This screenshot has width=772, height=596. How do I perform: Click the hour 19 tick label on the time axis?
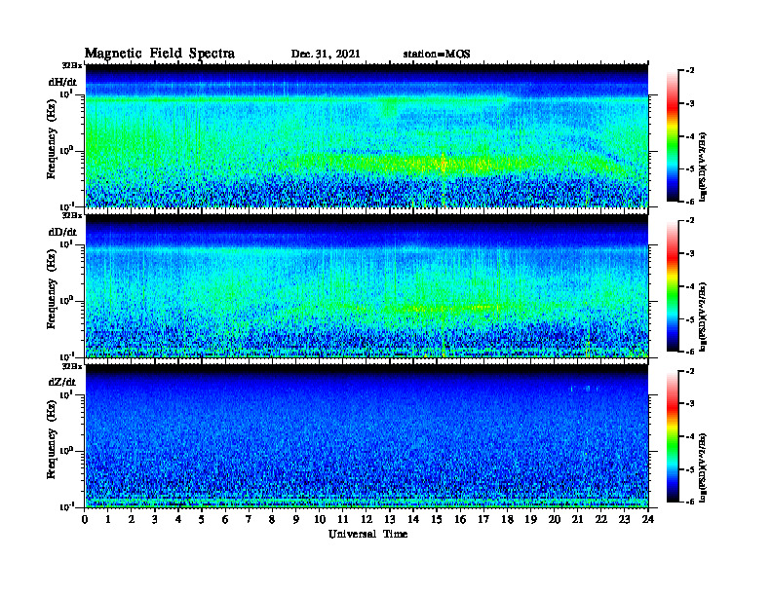530,520
